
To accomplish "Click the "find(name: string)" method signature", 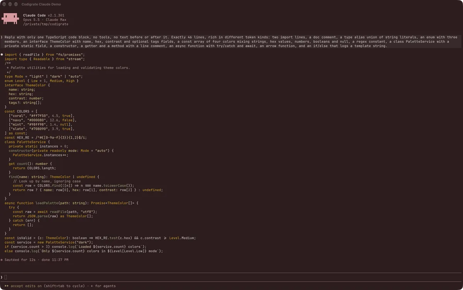I will (x=54, y=177).
